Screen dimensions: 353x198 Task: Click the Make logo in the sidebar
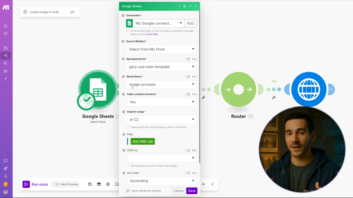6,7
